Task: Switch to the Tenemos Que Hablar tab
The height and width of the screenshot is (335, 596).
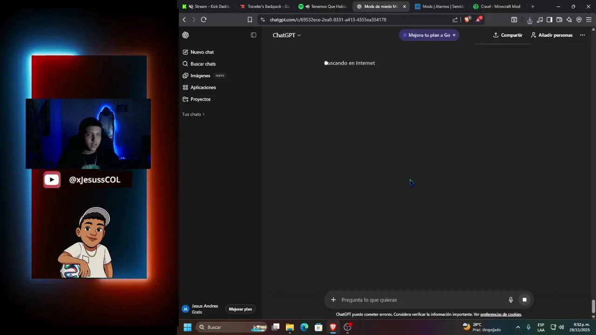Action: [323, 7]
